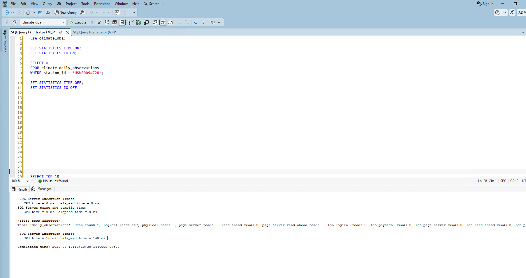This screenshot has height=278, width=526.
Task: Open the Project menu
Action: tap(71, 4)
